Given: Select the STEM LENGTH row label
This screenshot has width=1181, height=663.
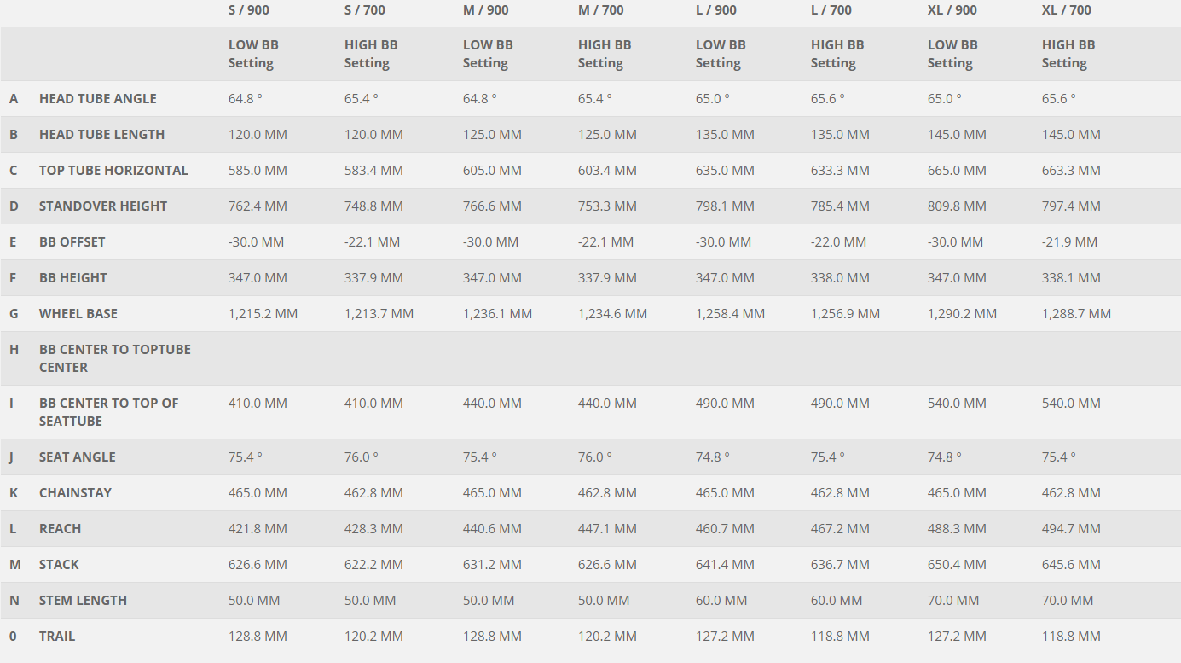Looking at the screenshot, I should [83, 601].
